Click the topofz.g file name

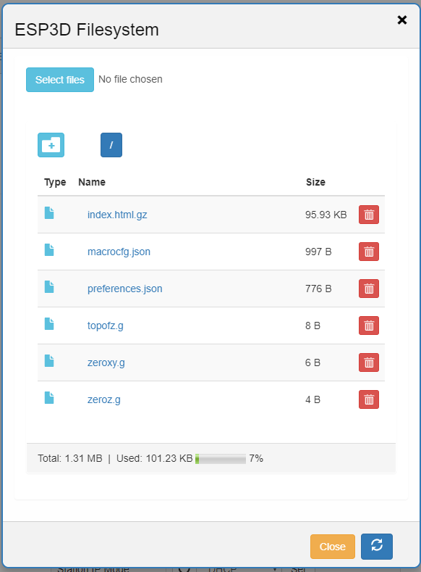(x=105, y=326)
